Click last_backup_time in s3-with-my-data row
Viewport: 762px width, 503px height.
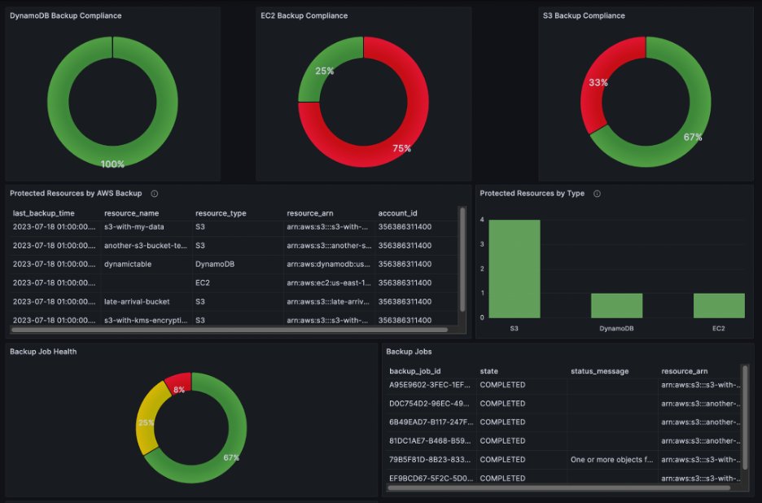pyautogui.click(x=54, y=227)
